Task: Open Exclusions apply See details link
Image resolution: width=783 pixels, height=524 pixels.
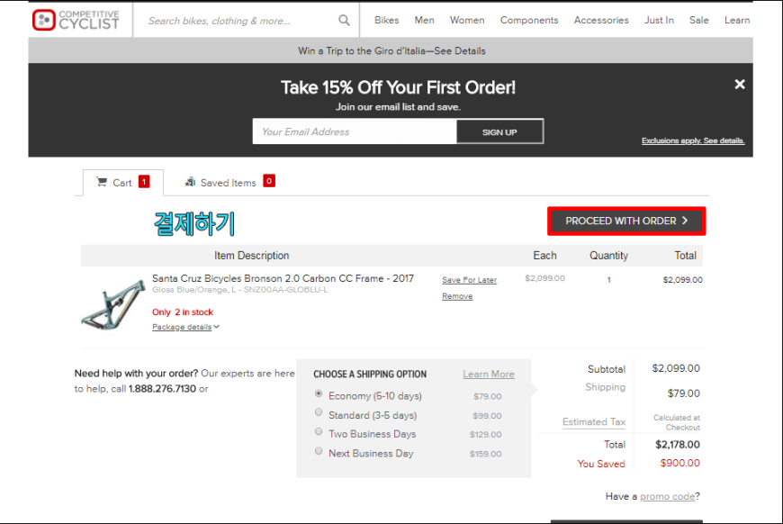Action: click(693, 140)
